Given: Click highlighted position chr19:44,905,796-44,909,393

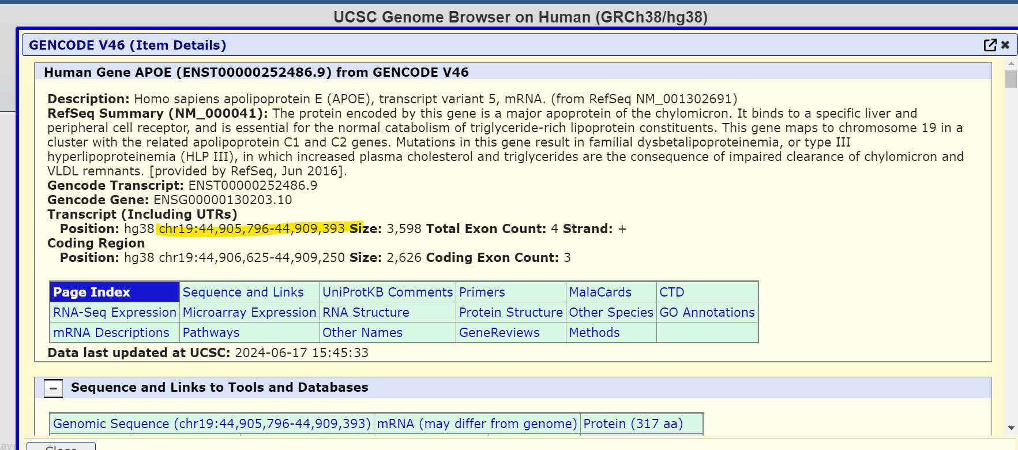Looking at the screenshot, I should pos(251,229).
